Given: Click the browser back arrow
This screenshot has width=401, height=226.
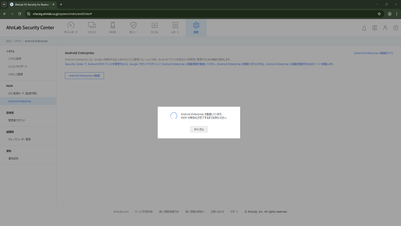Looking at the screenshot, I should (x=4, y=14).
